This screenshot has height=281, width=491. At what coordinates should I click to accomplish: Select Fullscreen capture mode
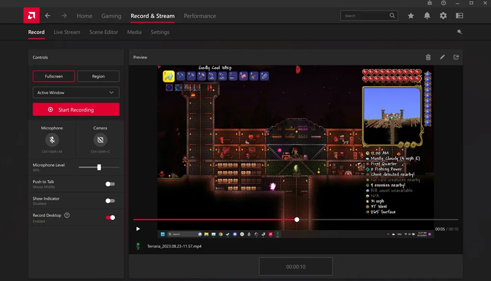click(x=54, y=77)
